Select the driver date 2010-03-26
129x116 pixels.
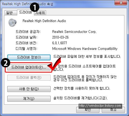point(60,37)
